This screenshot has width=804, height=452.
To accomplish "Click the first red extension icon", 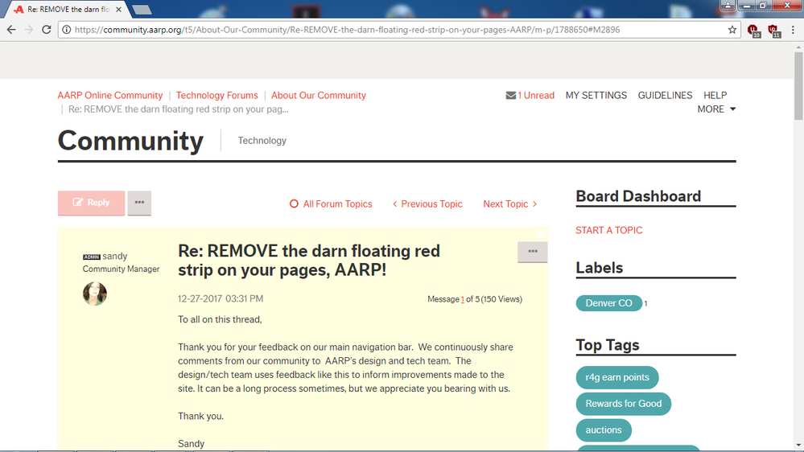I will [x=753, y=30].
